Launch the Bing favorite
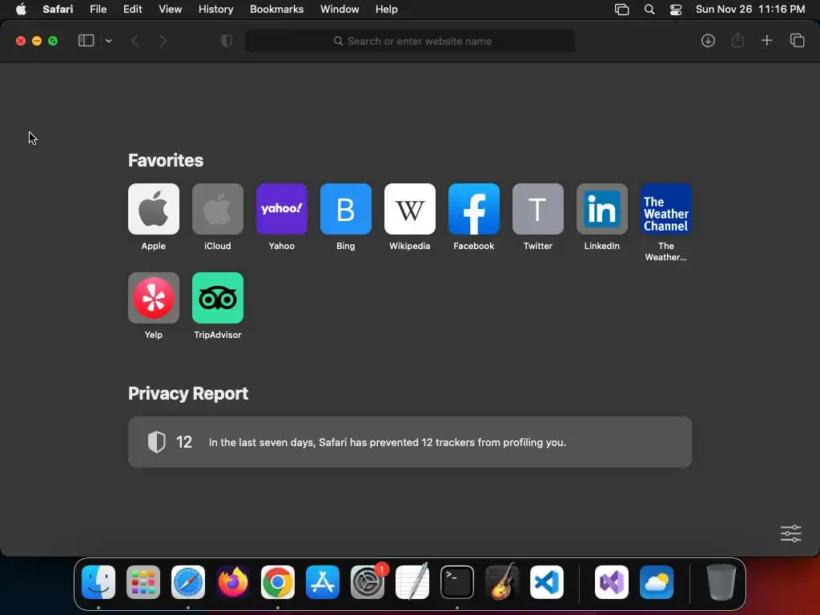The width and height of the screenshot is (820, 615). [x=346, y=209]
